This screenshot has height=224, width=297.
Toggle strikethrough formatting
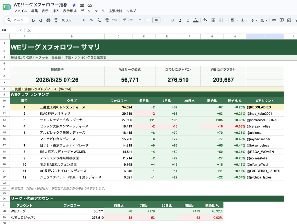point(188,20)
